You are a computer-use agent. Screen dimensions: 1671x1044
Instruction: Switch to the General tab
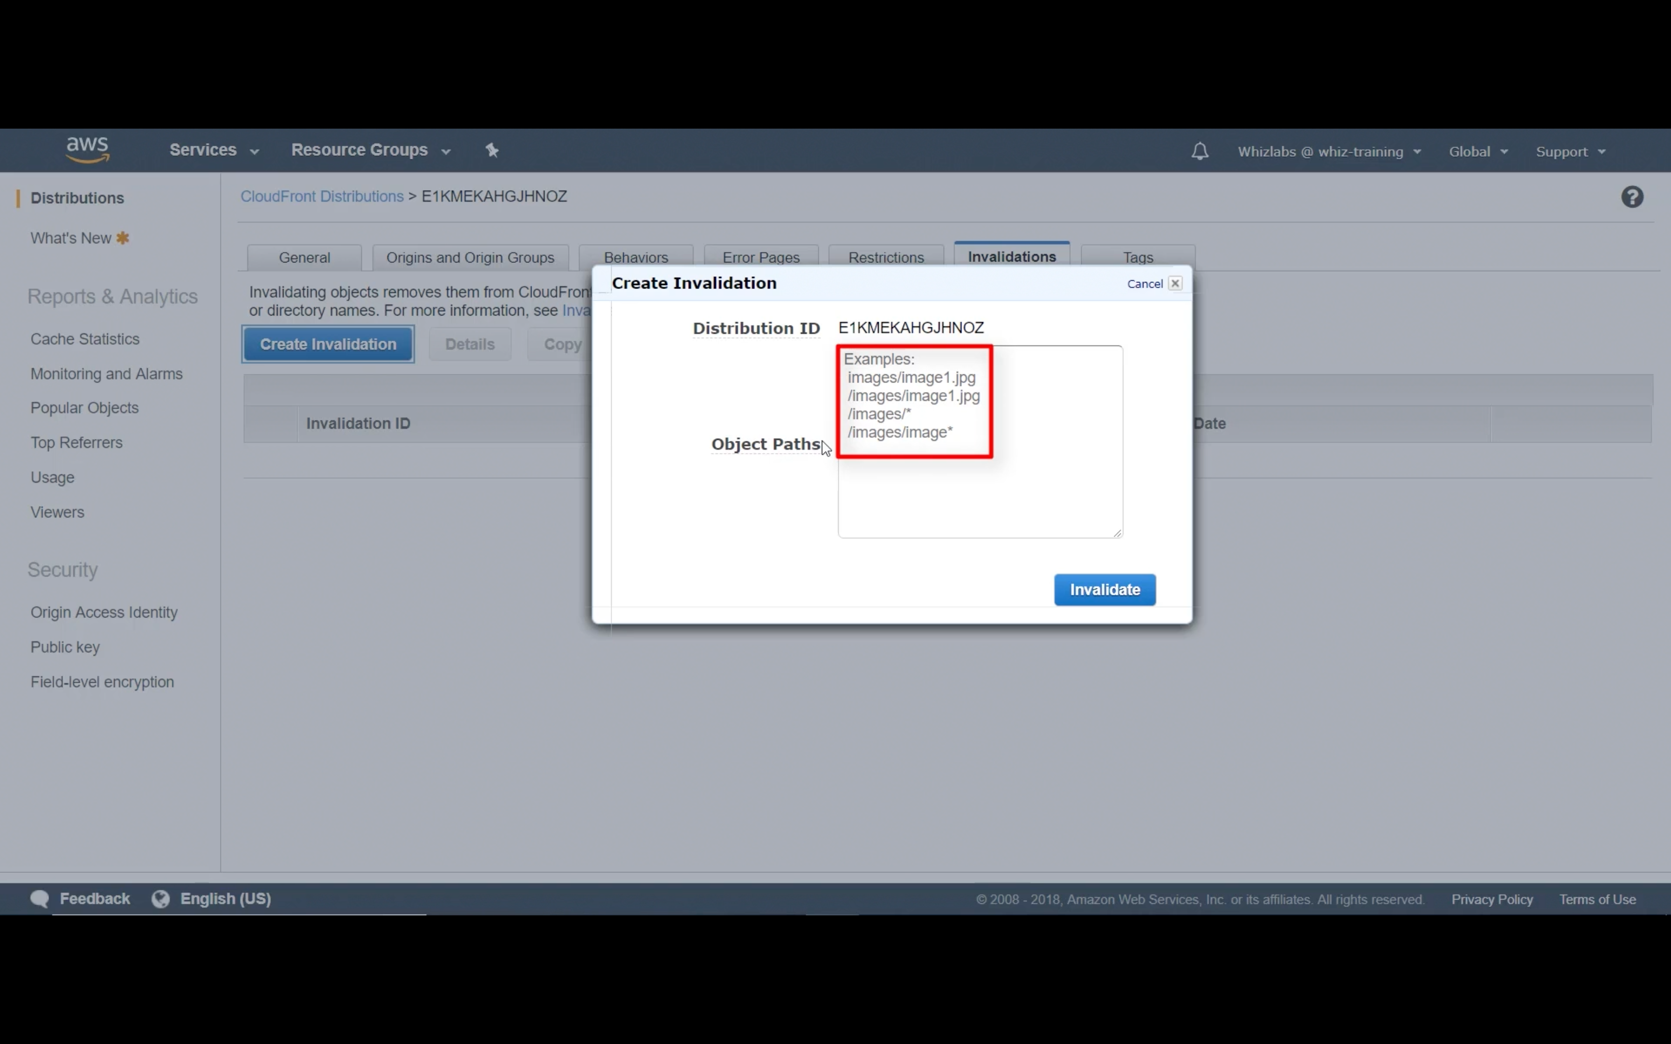[304, 258]
